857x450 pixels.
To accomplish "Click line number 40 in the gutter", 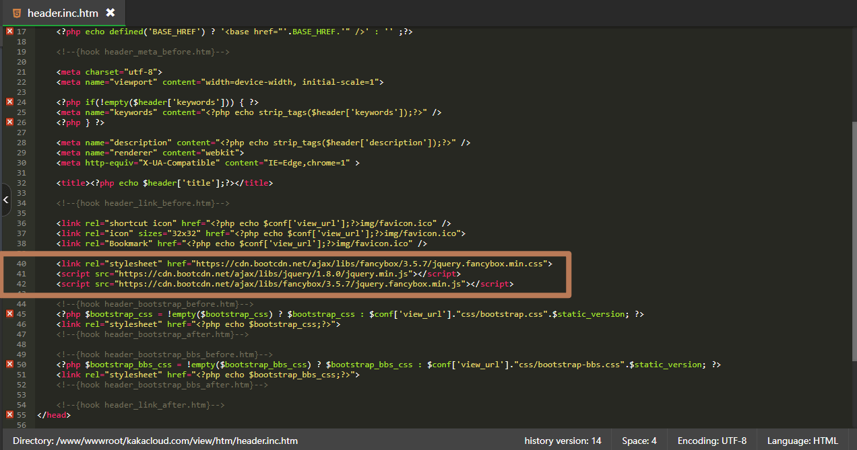I will tap(21, 264).
